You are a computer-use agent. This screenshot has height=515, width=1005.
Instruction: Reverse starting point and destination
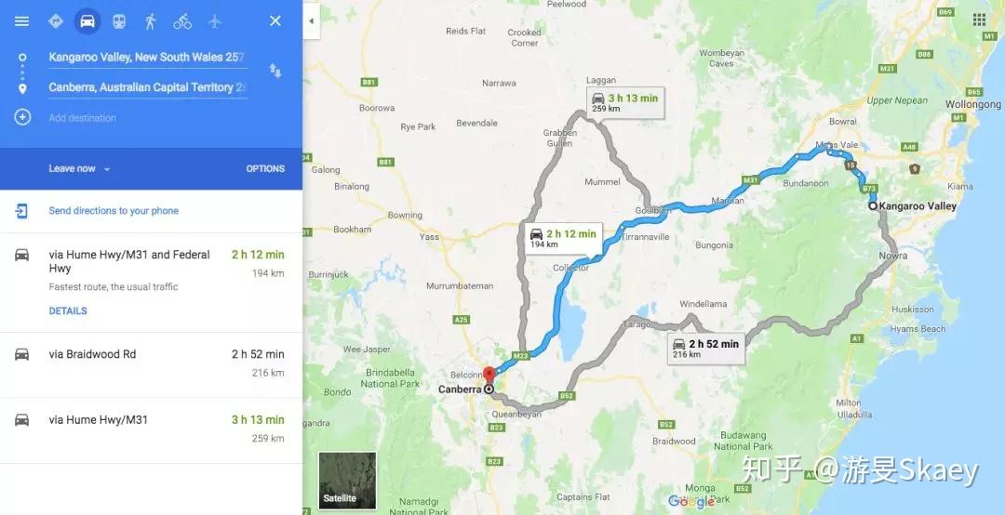tap(275, 71)
